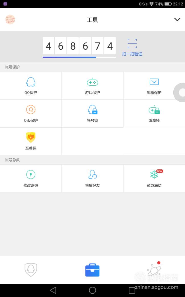Tap the Android recent apps square
The image size is (185, 297).
click(x=132, y=290)
